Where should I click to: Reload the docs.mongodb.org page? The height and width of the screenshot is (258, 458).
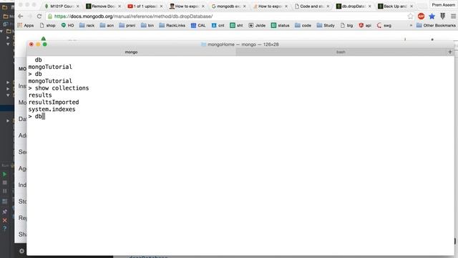click(x=39, y=16)
